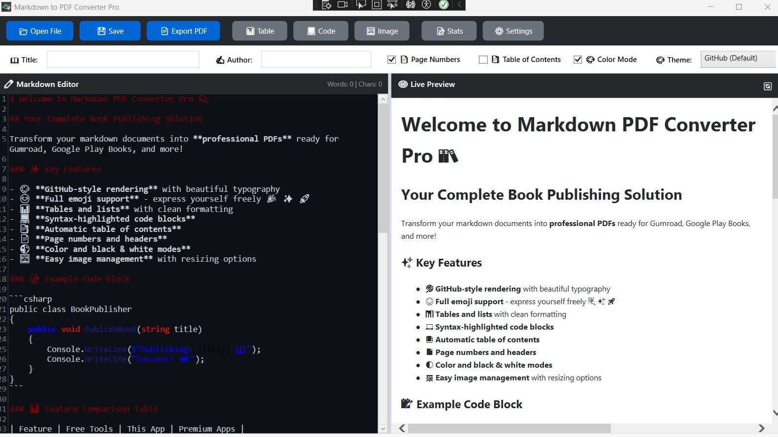778x437 pixels.
Task: Click 'Key Features' heading in preview
Action: (x=449, y=263)
